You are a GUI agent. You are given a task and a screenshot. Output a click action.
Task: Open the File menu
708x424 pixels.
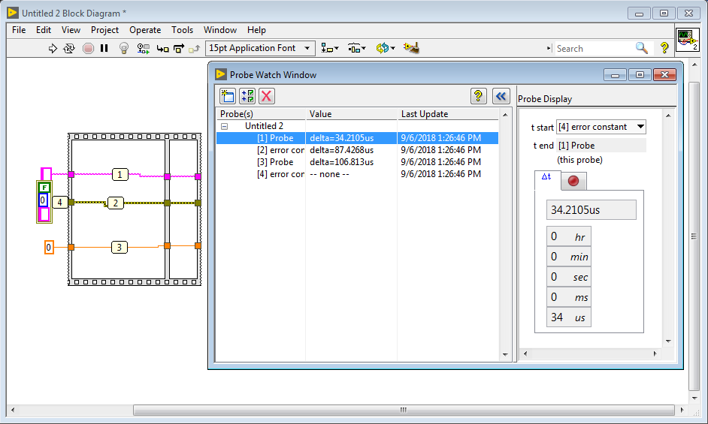coord(19,30)
